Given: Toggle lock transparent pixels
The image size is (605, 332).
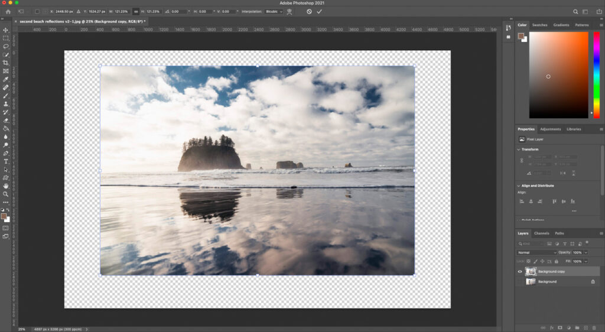Looking at the screenshot, I should click(x=529, y=262).
